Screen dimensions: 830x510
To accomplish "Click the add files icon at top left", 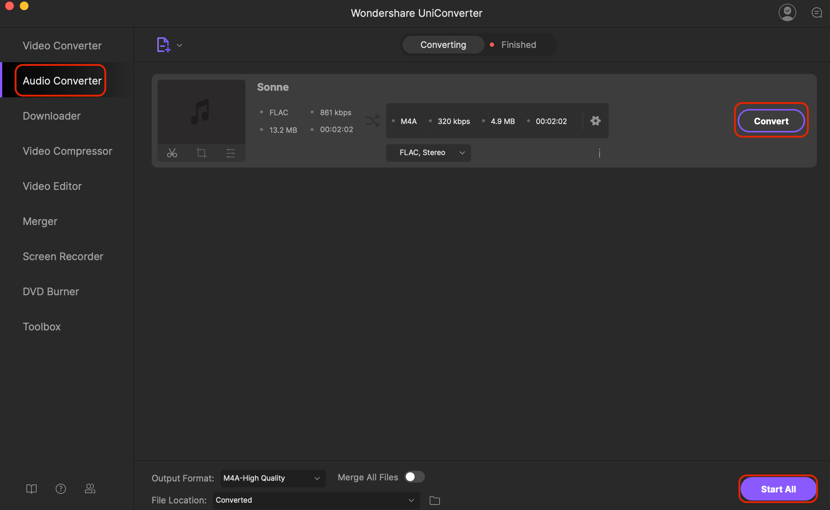I will point(164,44).
